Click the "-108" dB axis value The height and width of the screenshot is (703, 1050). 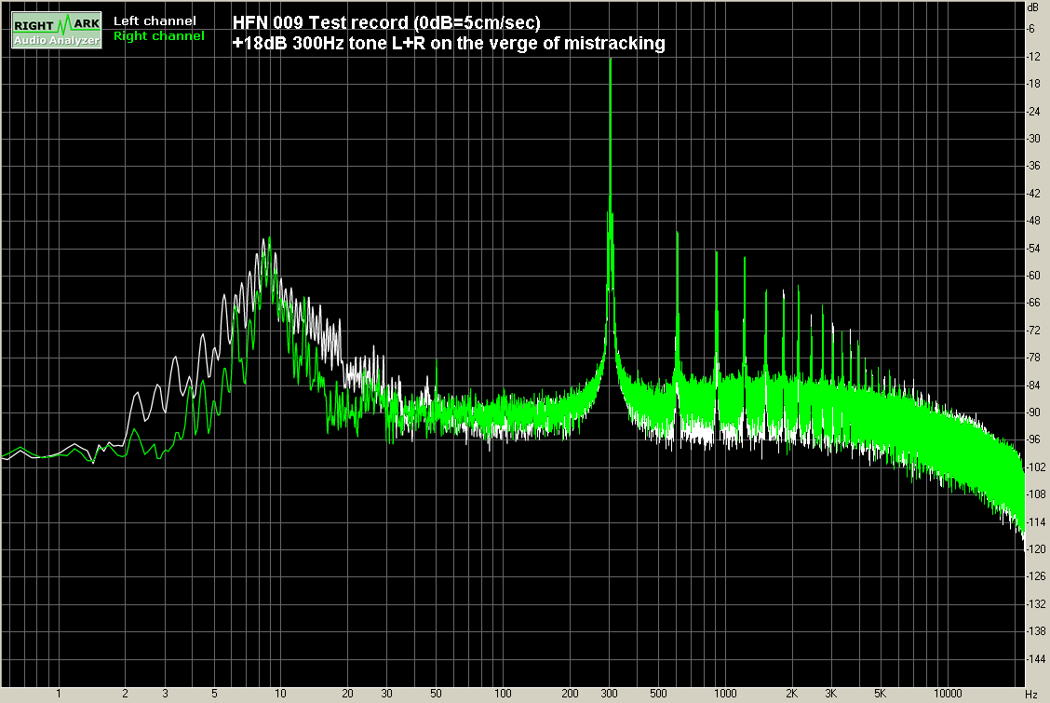pyautogui.click(x=1036, y=494)
